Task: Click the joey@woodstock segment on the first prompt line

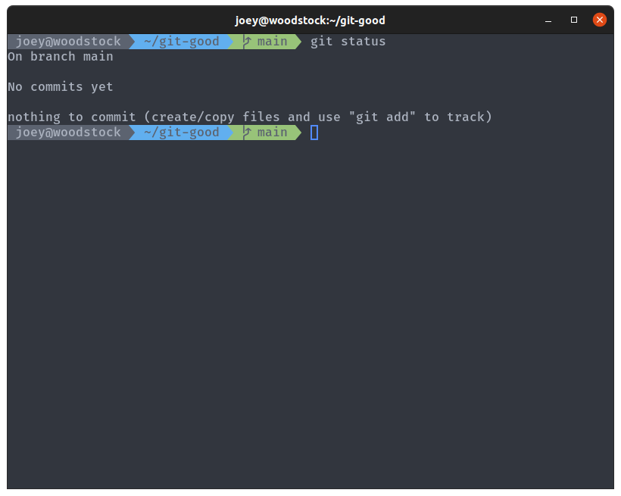Action: [68, 42]
